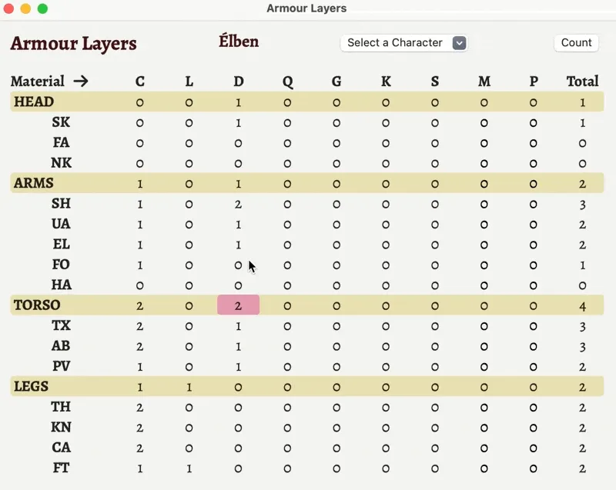Click the PV row label
616x490 pixels.
tap(61, 366)
